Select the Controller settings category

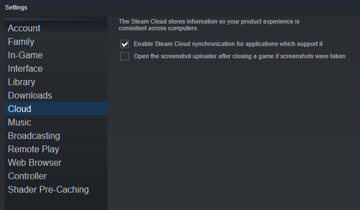[x=56, y=176]
